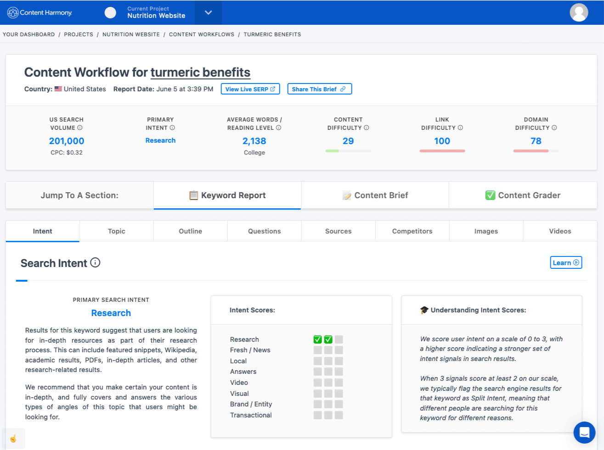
Task: Click the Content Harmony logo
Action: coord(39,12)
